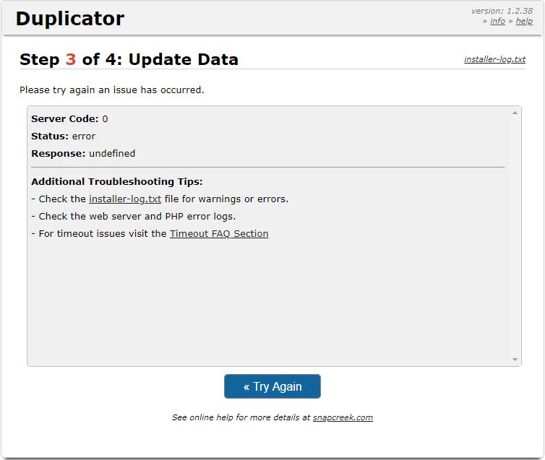Click the Step 3 of 4 heading
Viewport: 545px width, 460px height.
[x=129, y=59]
